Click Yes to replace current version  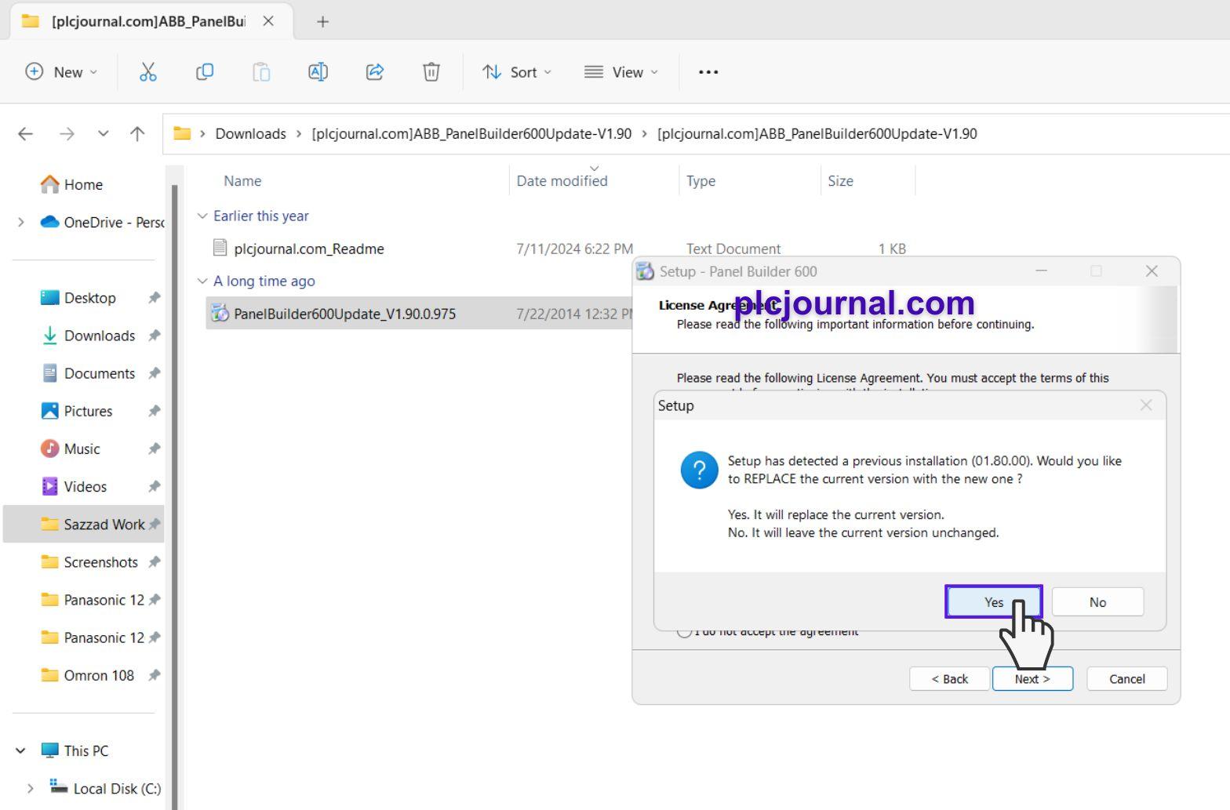pyautogui.click(x=994, y=602)
